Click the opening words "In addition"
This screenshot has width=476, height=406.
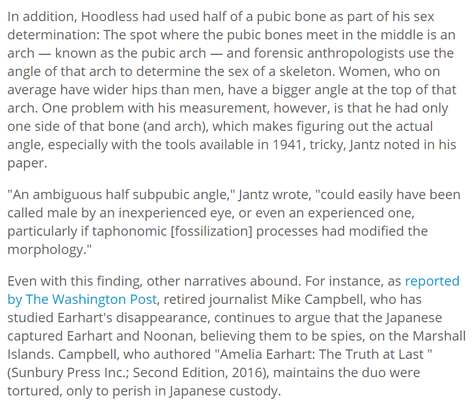[x=37, y=16]
